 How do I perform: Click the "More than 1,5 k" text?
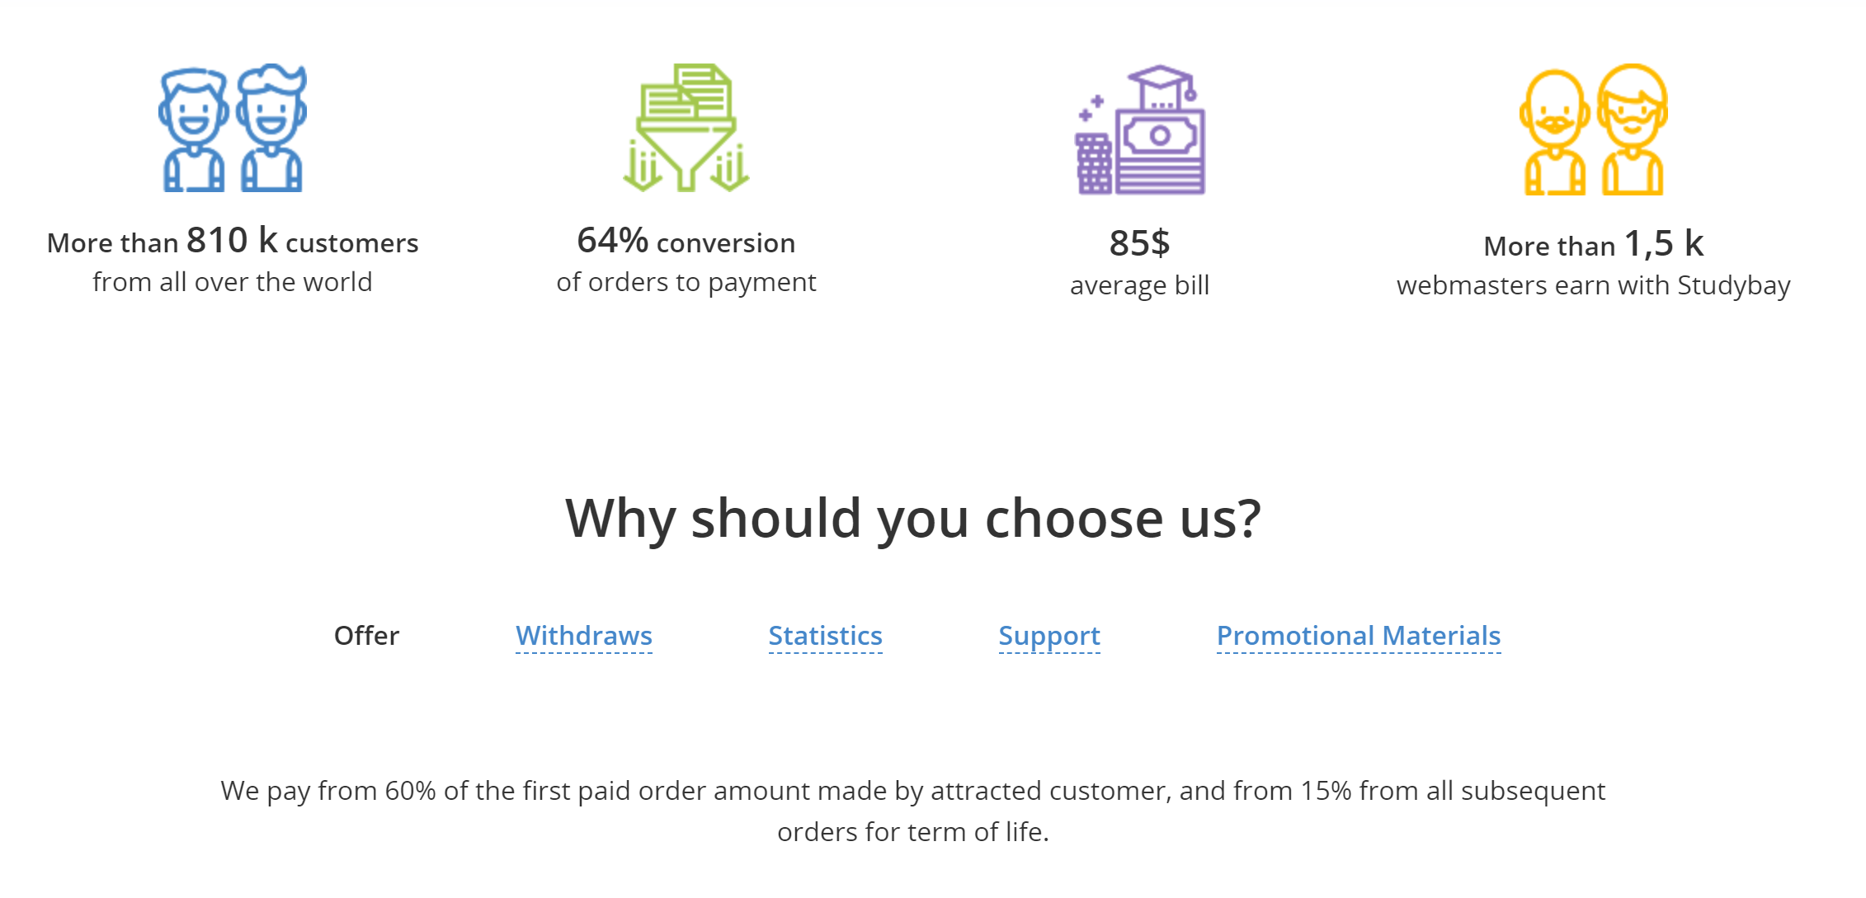point(1593,245)
